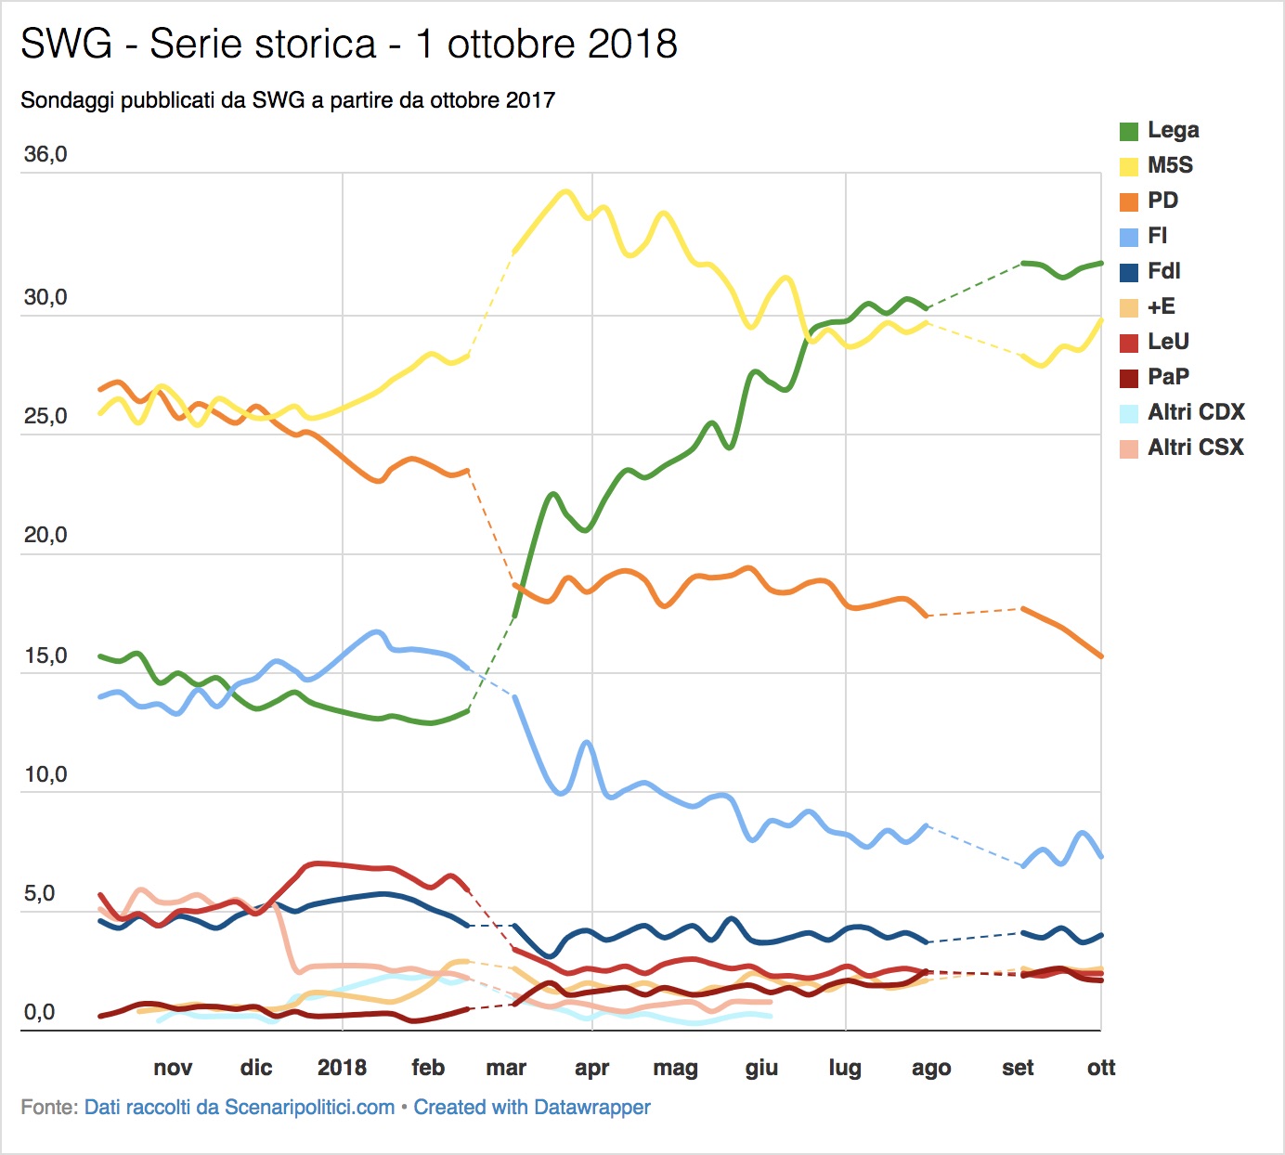This screenshot has width=1285, height=1155.
Task: Open the Dati raccolti da Scenaripolitici.com link
Action: (240, 1107)
